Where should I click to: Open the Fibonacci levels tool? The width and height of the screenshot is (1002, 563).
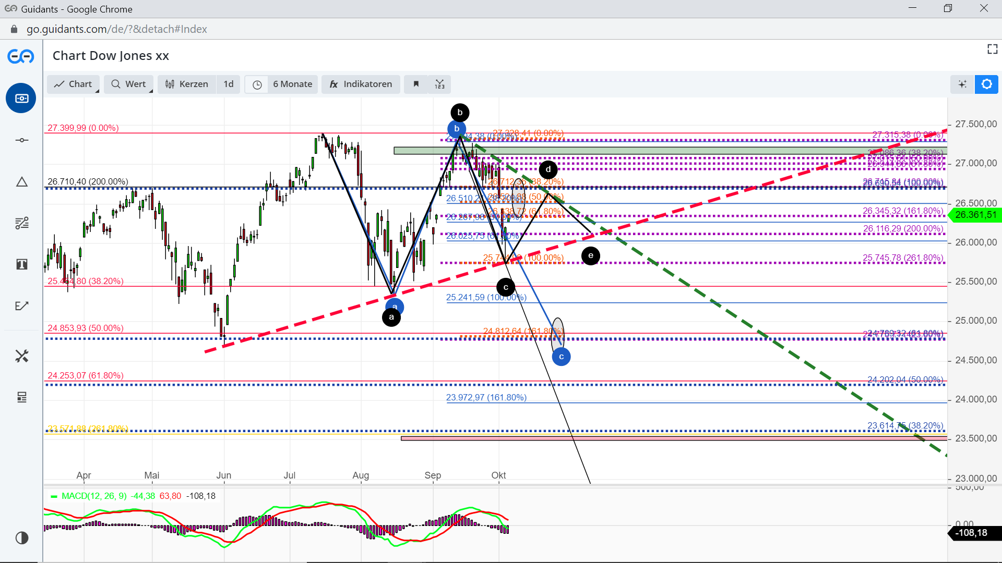pyautogui.click(x=21, y=223)
